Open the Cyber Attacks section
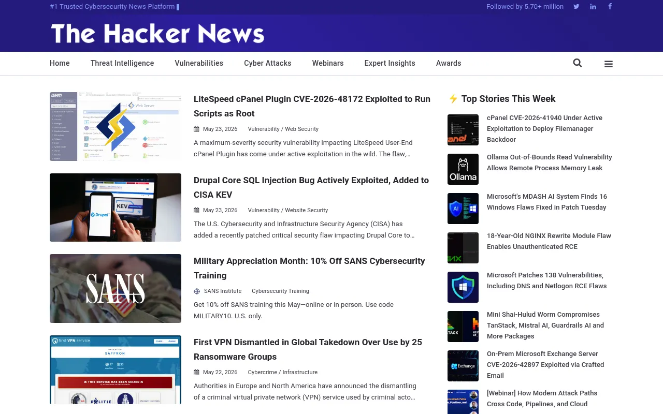Viewport: 663px width, 414px height. [x=268, y=63]
